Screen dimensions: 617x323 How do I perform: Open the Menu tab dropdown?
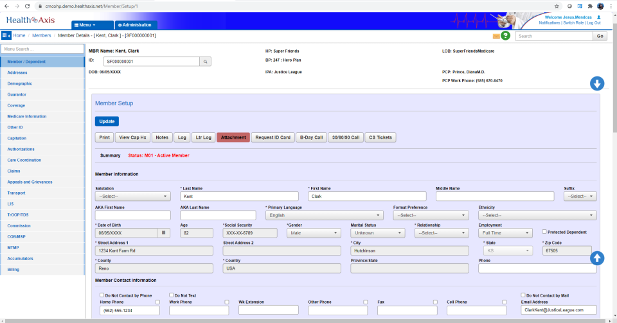(x=92, y=25)
